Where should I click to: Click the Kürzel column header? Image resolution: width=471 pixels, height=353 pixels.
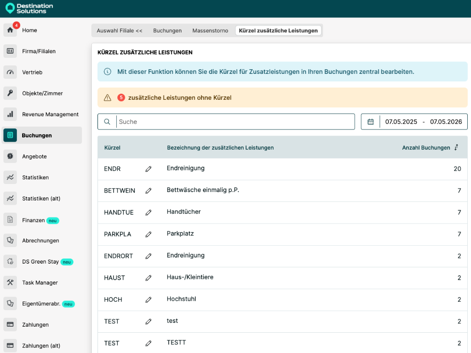coord(112,147)
